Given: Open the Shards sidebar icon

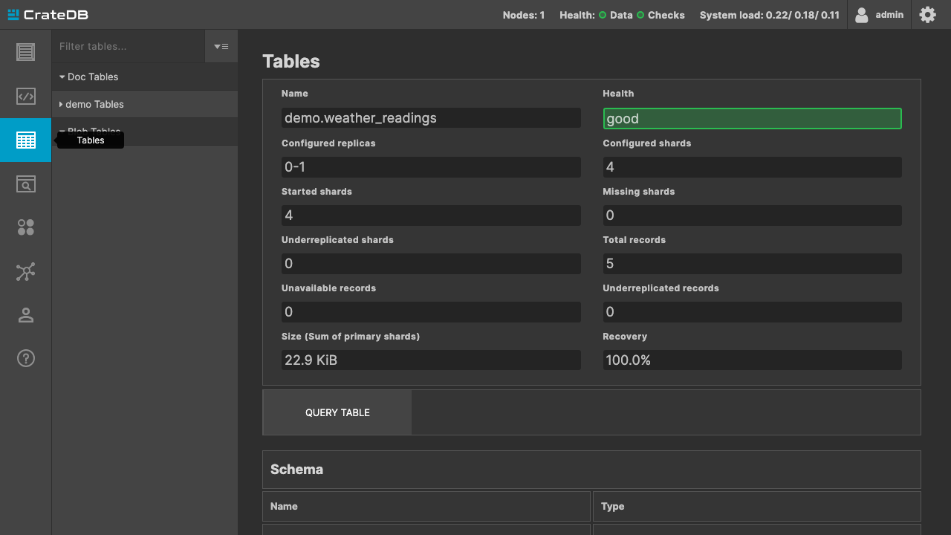Looking at the screenshot, I should point(25,227).
